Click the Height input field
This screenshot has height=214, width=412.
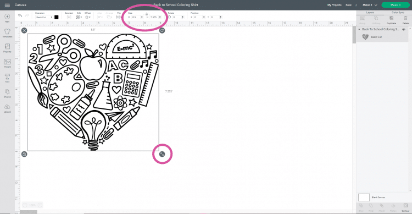click(154, 17)
